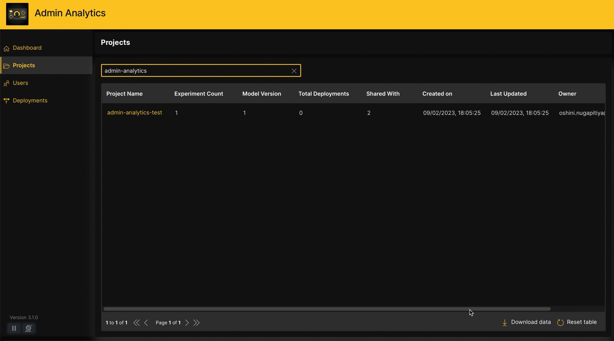Jump to the last page of results

click(196, 323)
